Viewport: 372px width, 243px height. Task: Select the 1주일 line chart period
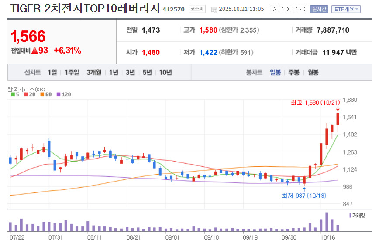(72, 72)
